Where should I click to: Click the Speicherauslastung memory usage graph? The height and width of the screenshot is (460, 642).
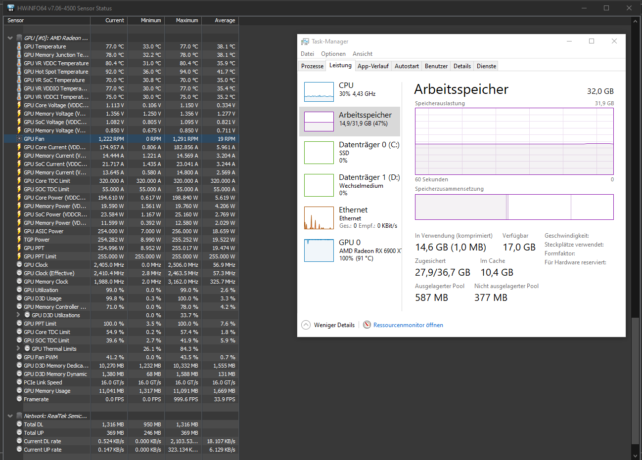click(x=514, y=141)
